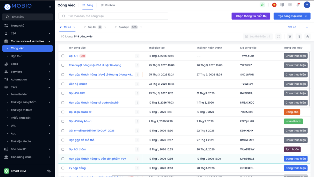
Task: Open the Tạo công việc mới dropdown arrow
Action: (306, 16)
